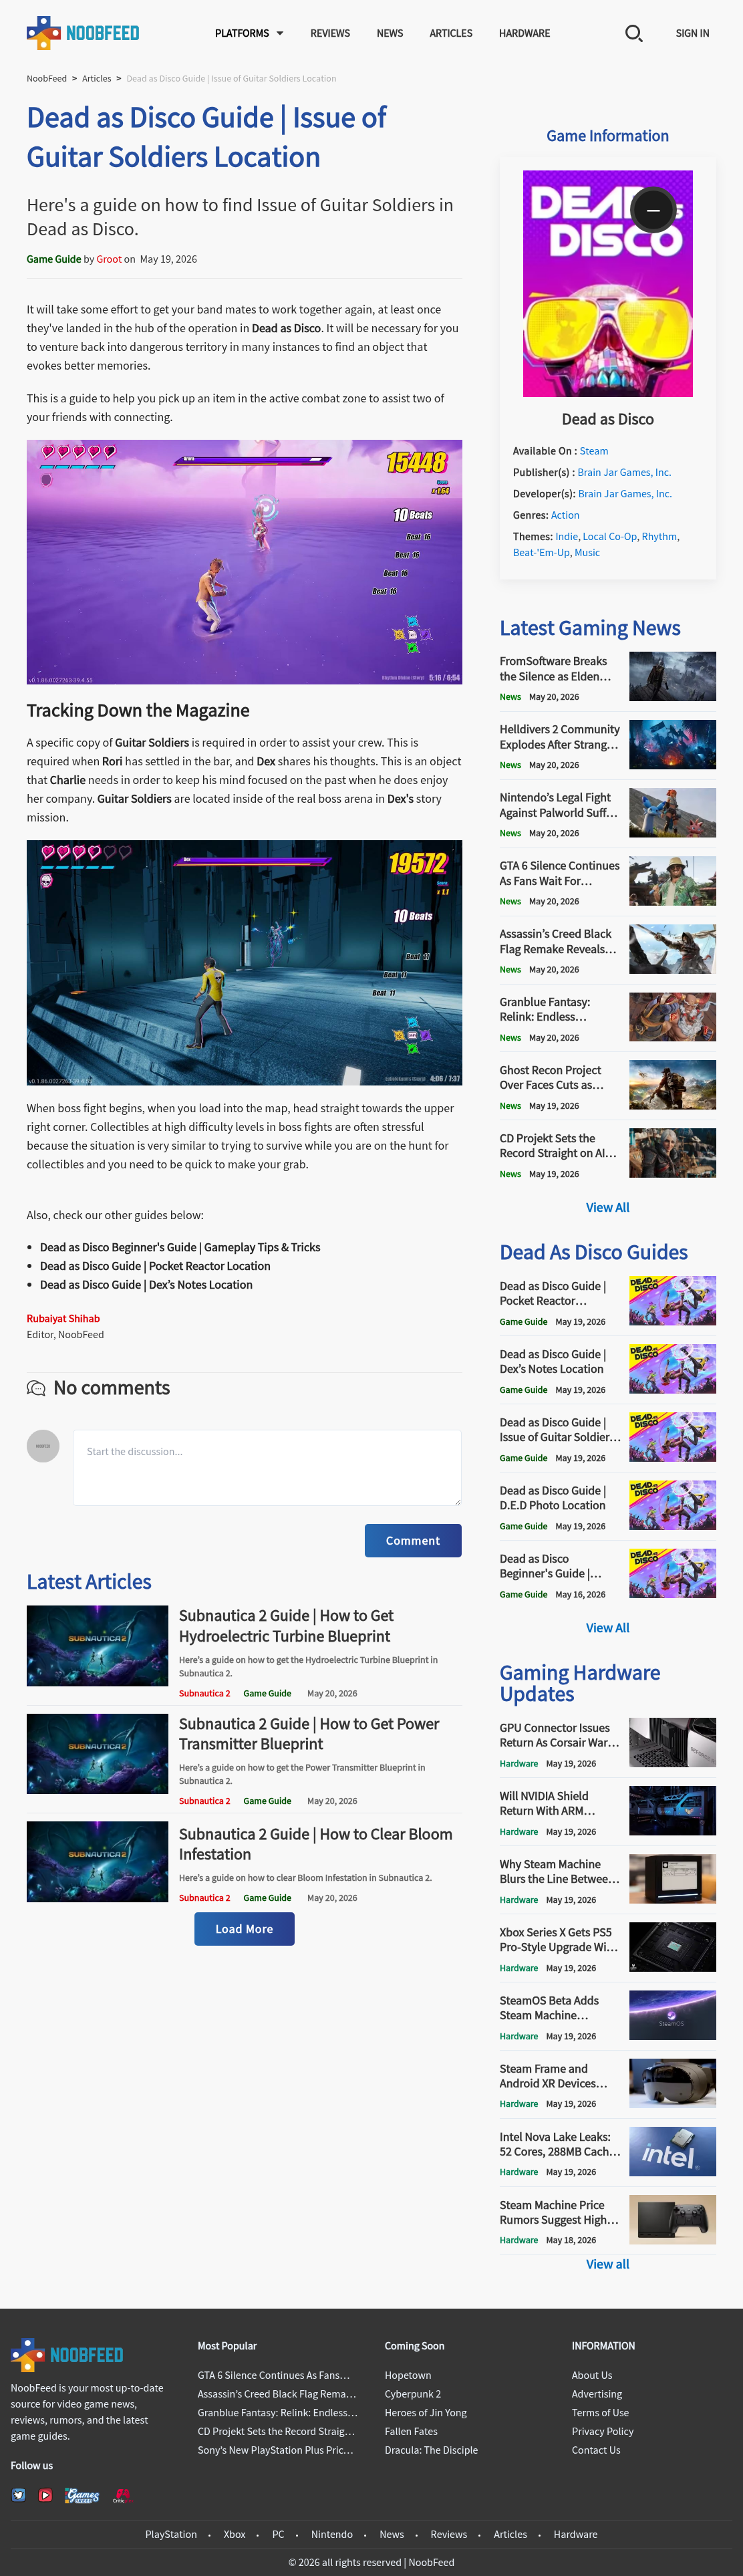
Task: Open the Cyberpunk 2 coming soon link
Action: pyautogui.click(x=412, y=2394)
